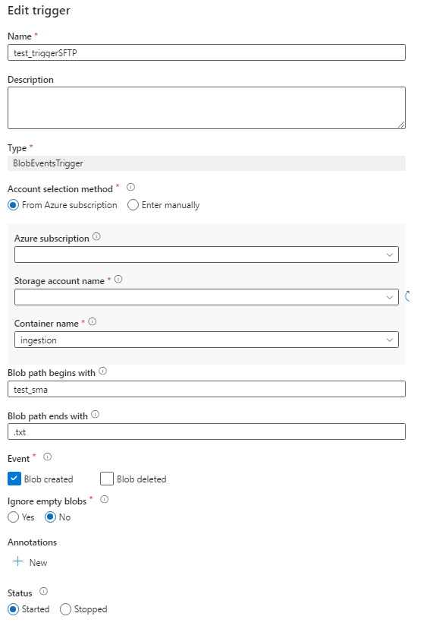Click info icon beside Blob path ends with
The width and height of the screenshot is (436, 629).
[x=95, y=414]
